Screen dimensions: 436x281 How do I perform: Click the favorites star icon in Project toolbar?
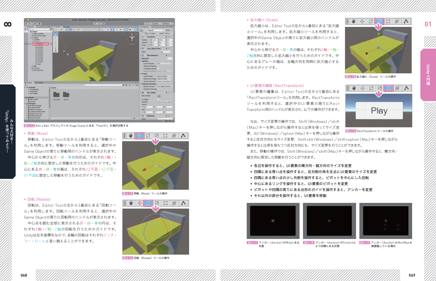[133, 85]
